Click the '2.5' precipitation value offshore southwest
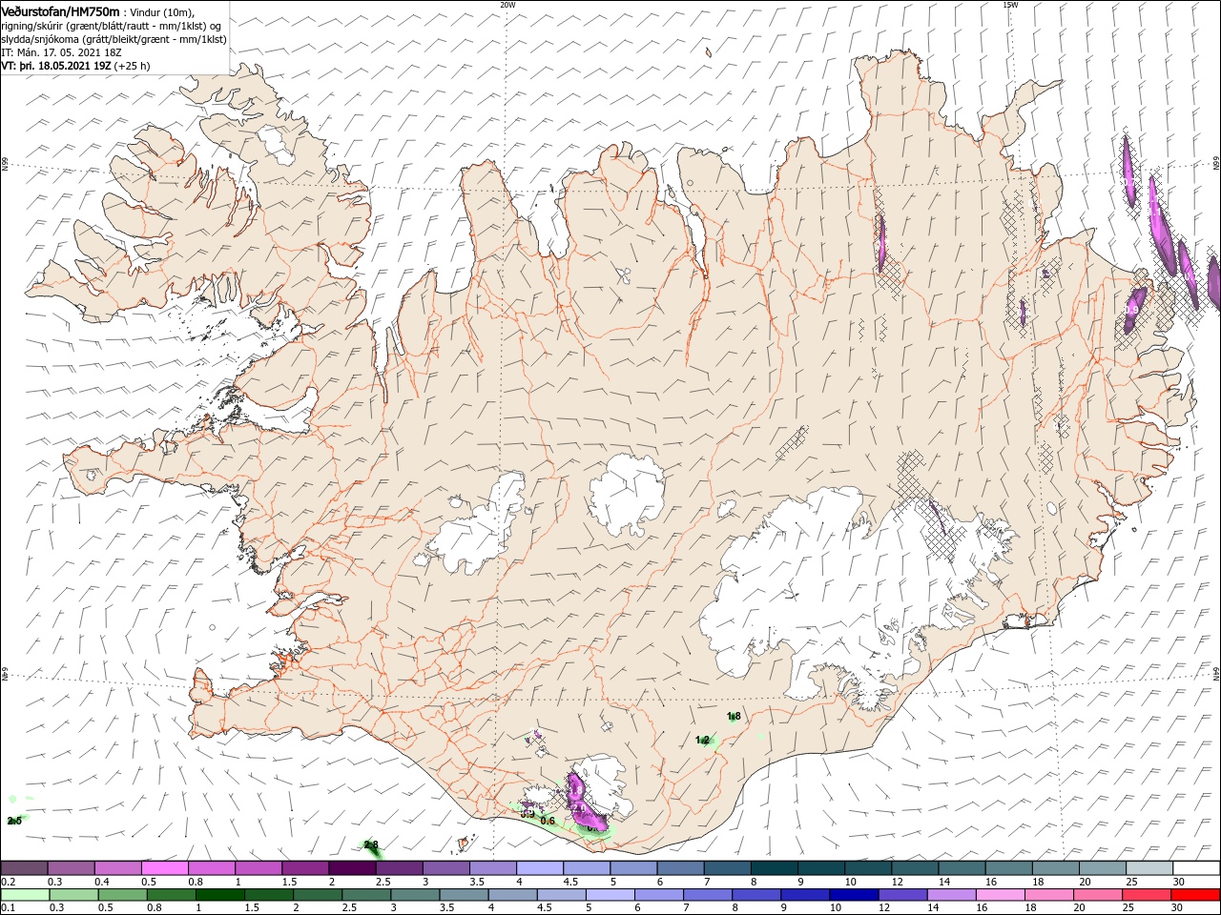1221x915 pixels. click(14, 821)
